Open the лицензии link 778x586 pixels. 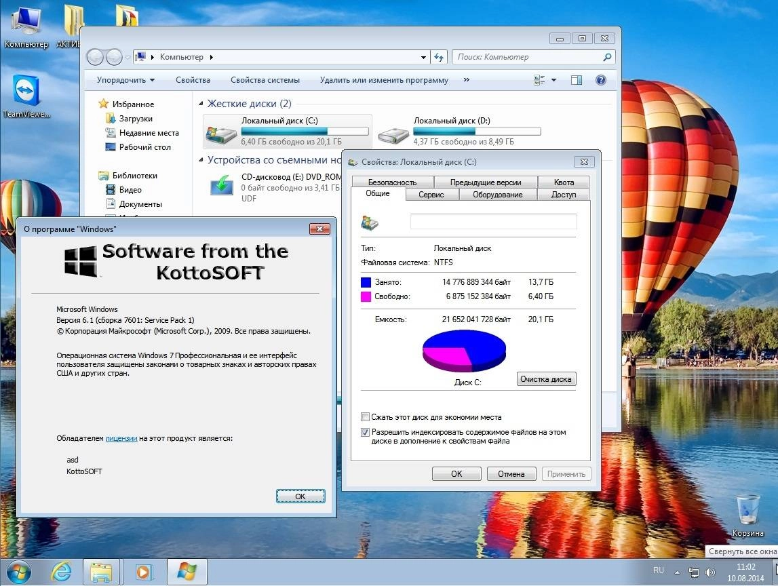121,438
